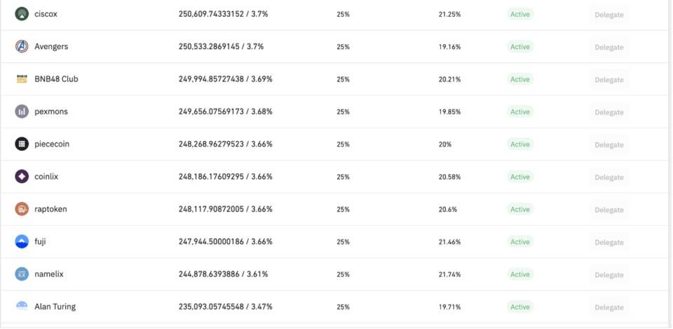Click the Avengers validator logo icon
The width and height of the screenshot is (673, 329).
click(x=22, y=46)
